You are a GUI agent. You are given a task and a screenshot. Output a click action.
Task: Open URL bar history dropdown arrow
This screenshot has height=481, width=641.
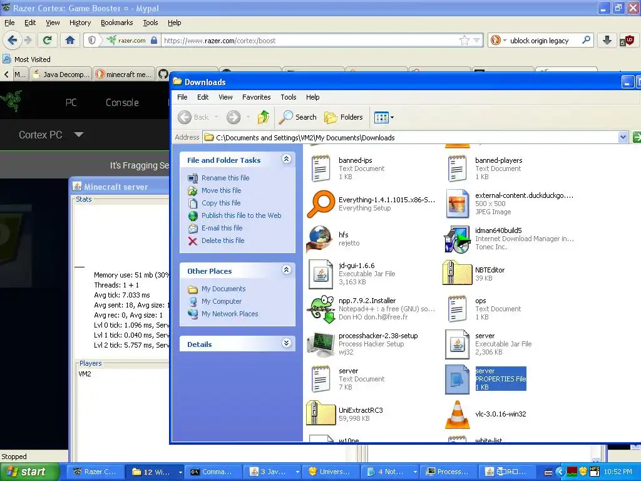click(x=476, y=40)
